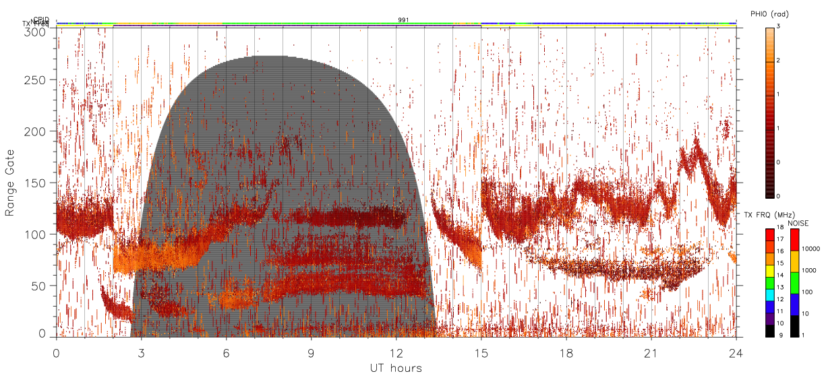
Task: Click the red segment of the NOISE scale
Action: 794,240
